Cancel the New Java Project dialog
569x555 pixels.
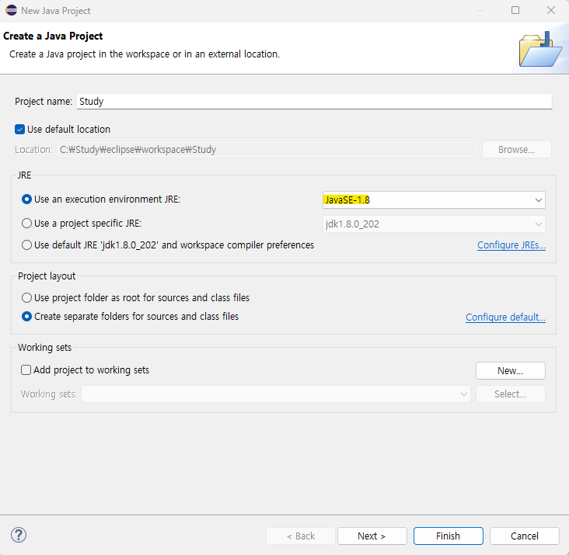525,536
